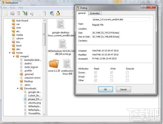Select the var folder icon in tree
Image resolution: width=163 pixels, height=124 pixels.
pos(13,24)
